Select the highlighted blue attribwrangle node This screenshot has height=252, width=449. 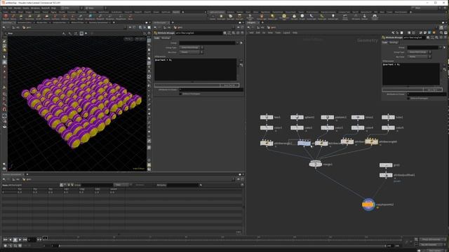click(304, 143)
